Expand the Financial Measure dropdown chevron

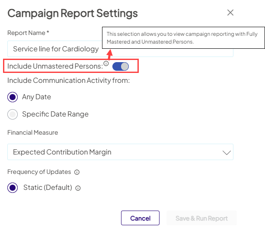227,152
